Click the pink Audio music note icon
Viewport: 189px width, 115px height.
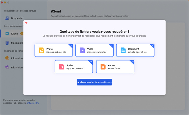click(x=62, y=67)
